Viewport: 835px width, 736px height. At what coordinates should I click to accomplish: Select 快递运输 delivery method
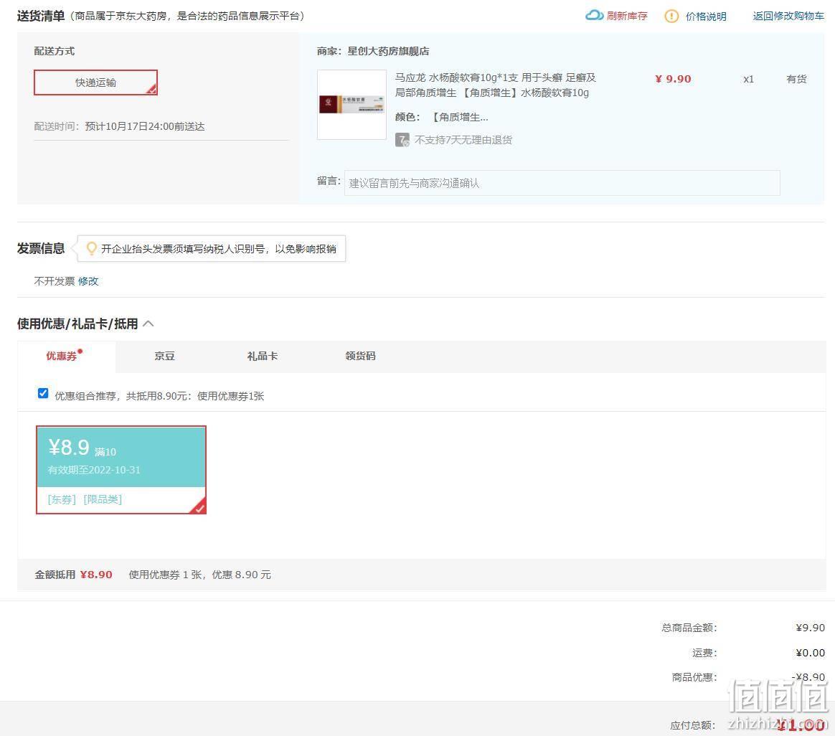[x=96, y=82]
